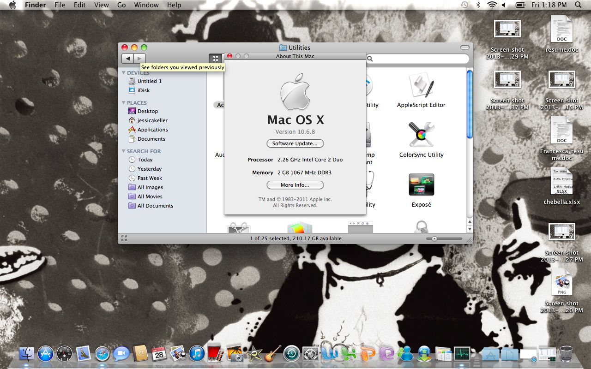Collapse the SEARCH FOR sidebar section
The width and height of the screenshot is (591, 369).
click(x=124, y=151)
